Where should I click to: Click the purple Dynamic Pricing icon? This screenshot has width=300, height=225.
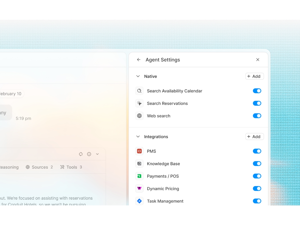[139, 188]
